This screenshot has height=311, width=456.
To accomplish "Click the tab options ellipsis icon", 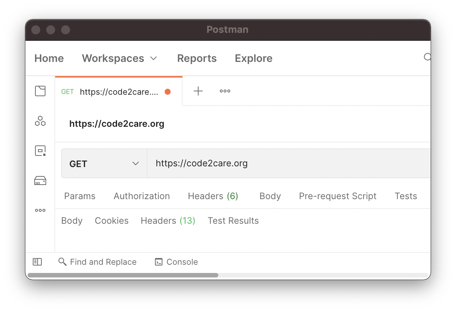I will point(225,91).
